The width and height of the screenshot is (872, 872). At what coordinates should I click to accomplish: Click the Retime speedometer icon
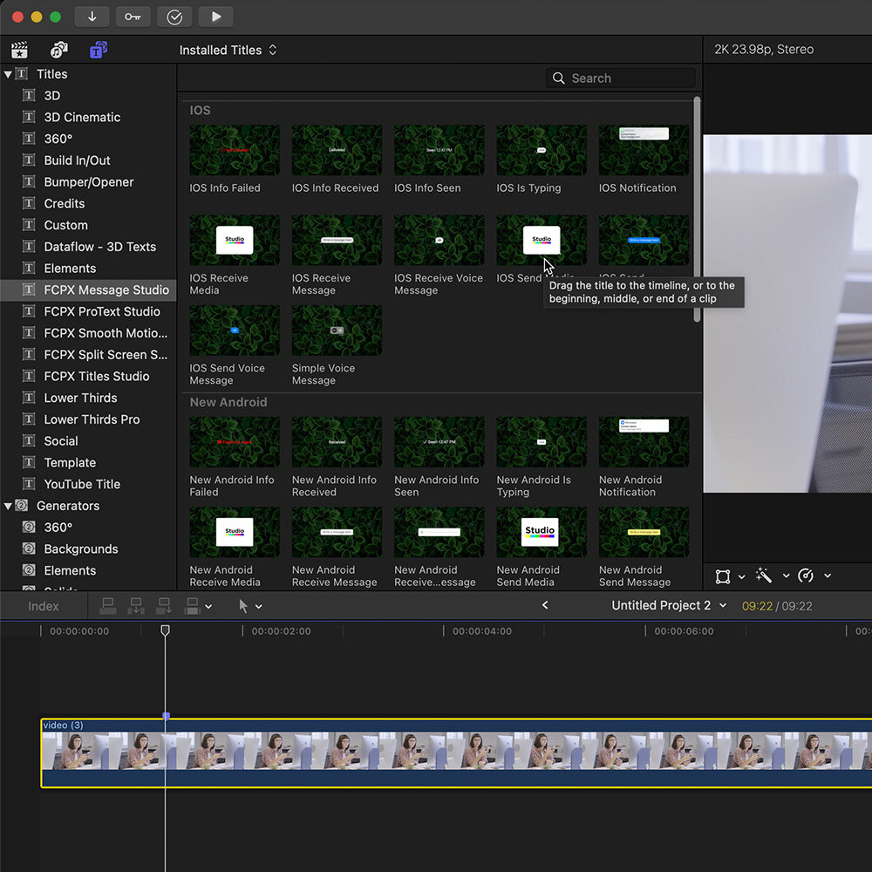click(x=806, y=576)
